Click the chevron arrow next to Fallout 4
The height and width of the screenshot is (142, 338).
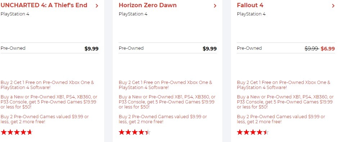point(333,6)
